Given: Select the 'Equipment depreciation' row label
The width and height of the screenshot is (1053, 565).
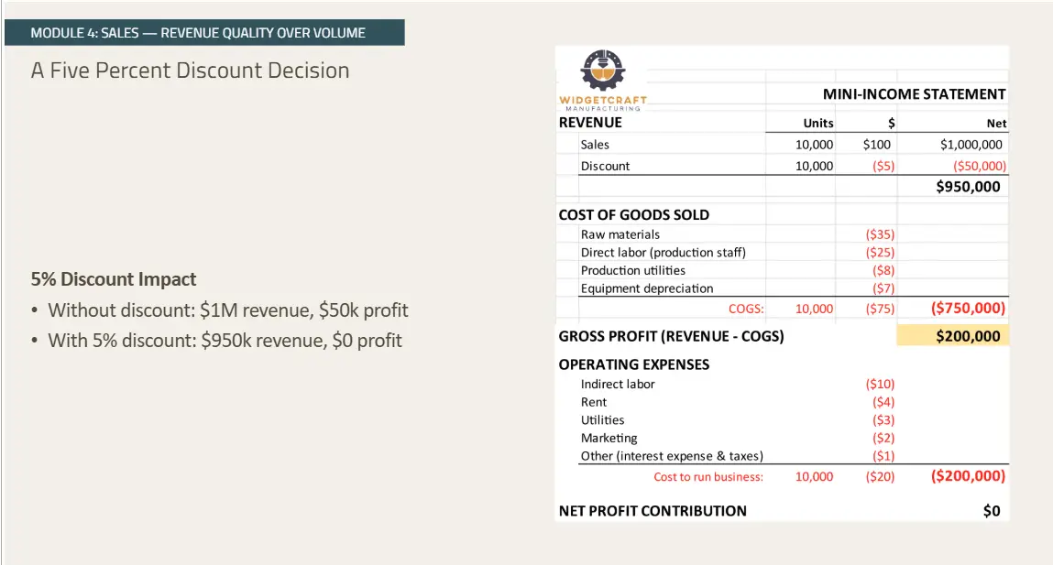Looking at the screenshot, I should (646, 288).
